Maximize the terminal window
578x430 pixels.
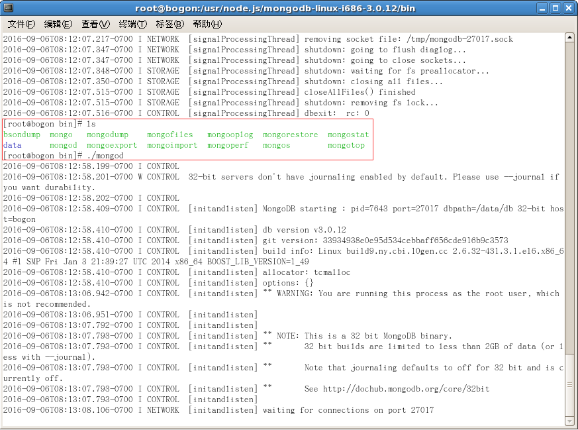pyautogui.click(x=555, y=8)
